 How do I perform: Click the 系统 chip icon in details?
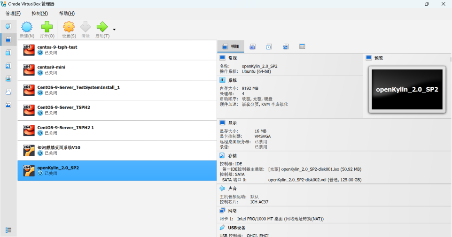point(222,80)
